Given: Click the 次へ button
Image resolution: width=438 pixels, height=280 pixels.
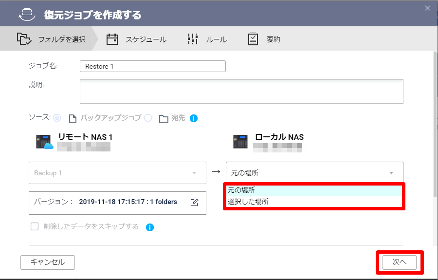Looking at the screenshot, I should (399, 262).
